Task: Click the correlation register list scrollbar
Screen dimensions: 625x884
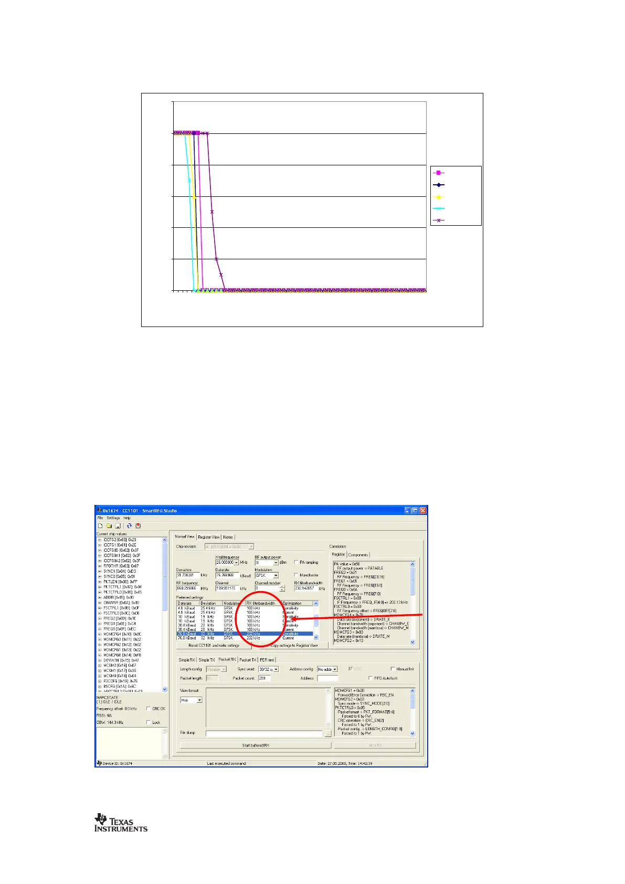Action: tap(412, 603)
